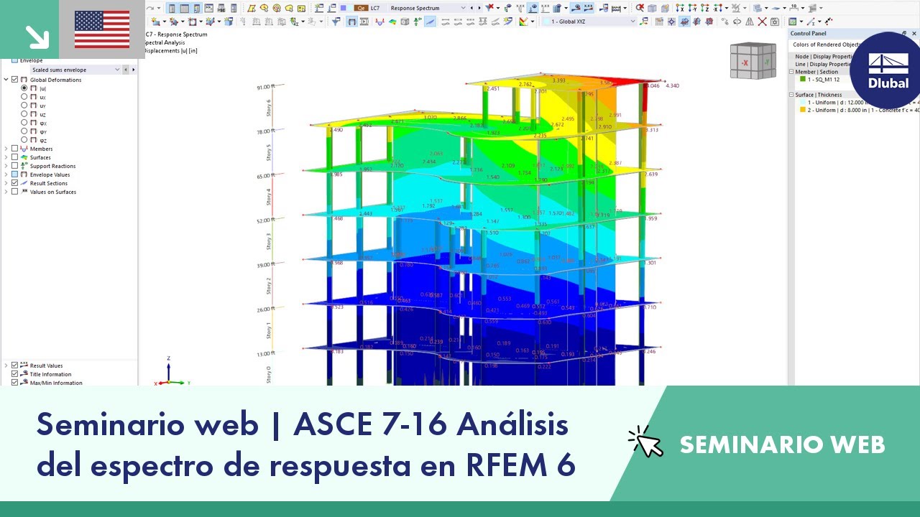
Task: Toggle result sections toolbar icon
Action: click(431, 22)
